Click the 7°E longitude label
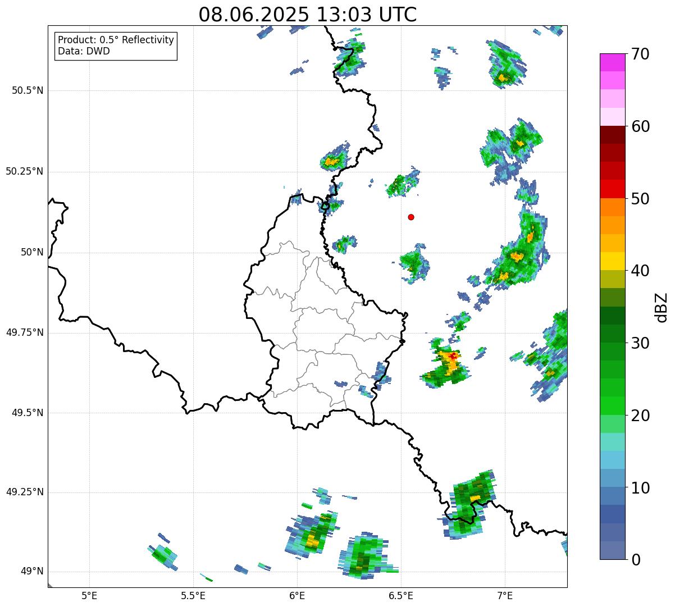The height and width of the screenshot is (607, 675). pos(505,595)
